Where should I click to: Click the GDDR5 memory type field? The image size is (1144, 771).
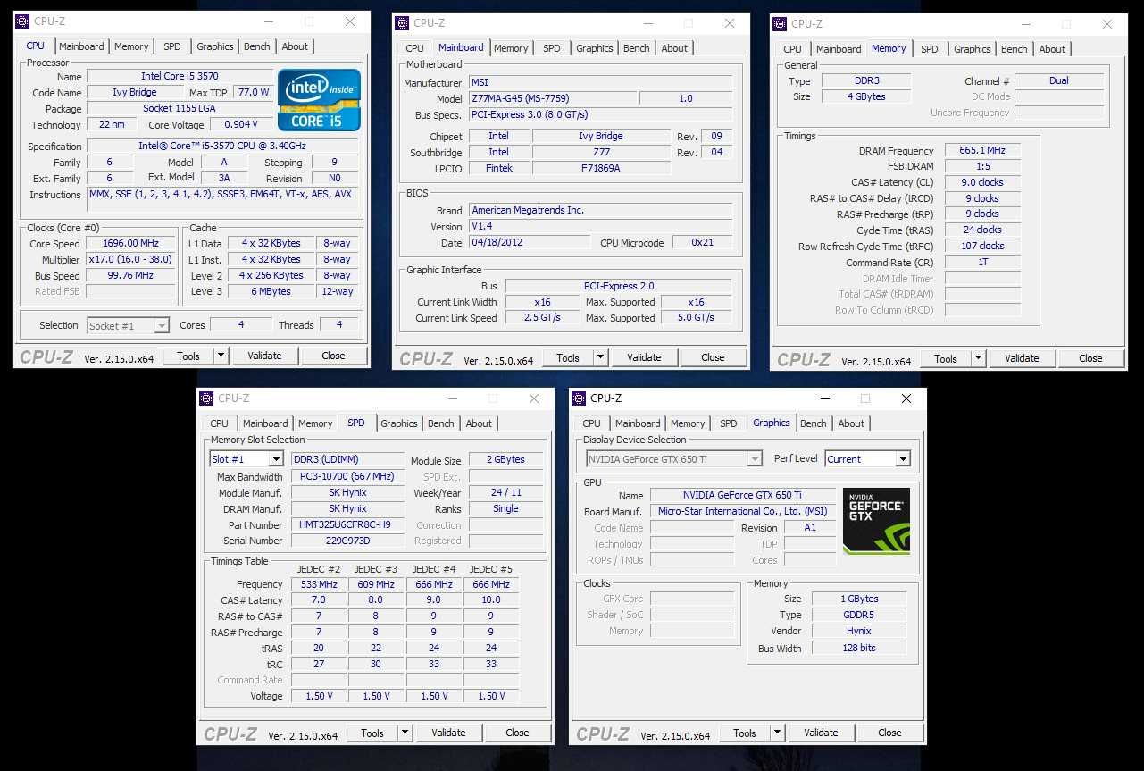pyautogui.click(x=859, y=615)
